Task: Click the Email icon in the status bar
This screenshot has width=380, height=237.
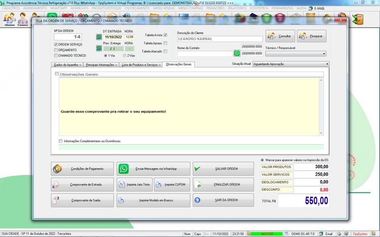Action: tap(321, 234)
